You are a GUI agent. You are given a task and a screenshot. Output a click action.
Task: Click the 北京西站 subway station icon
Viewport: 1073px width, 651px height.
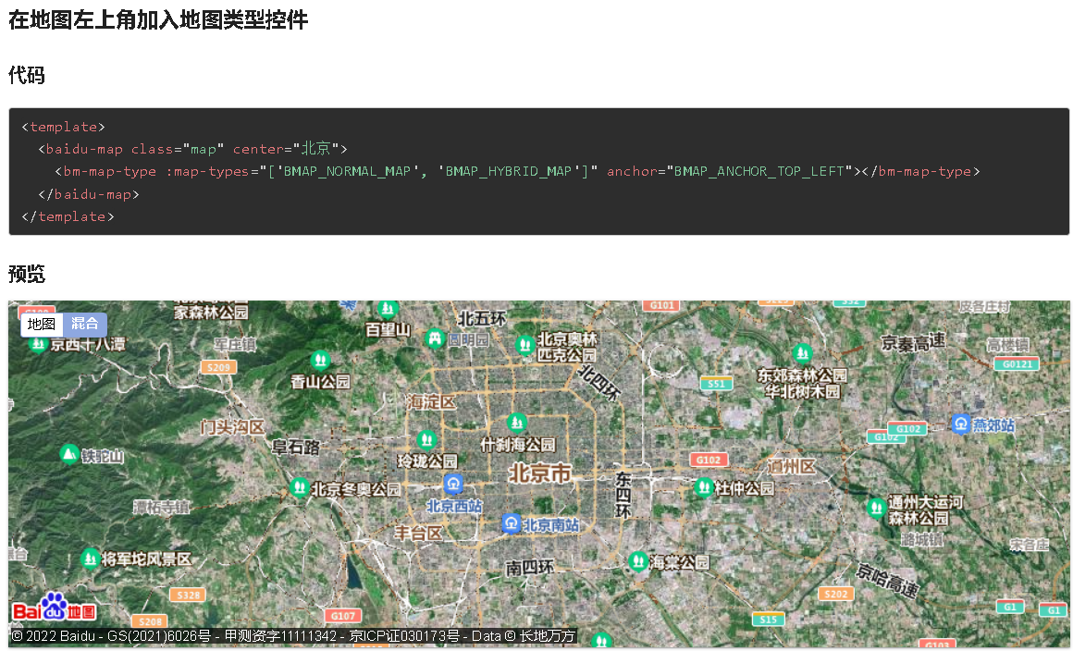coord(453,483)
